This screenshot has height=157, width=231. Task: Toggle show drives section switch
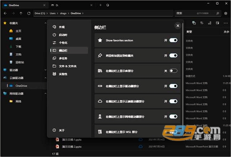click(x=173, y=86)
